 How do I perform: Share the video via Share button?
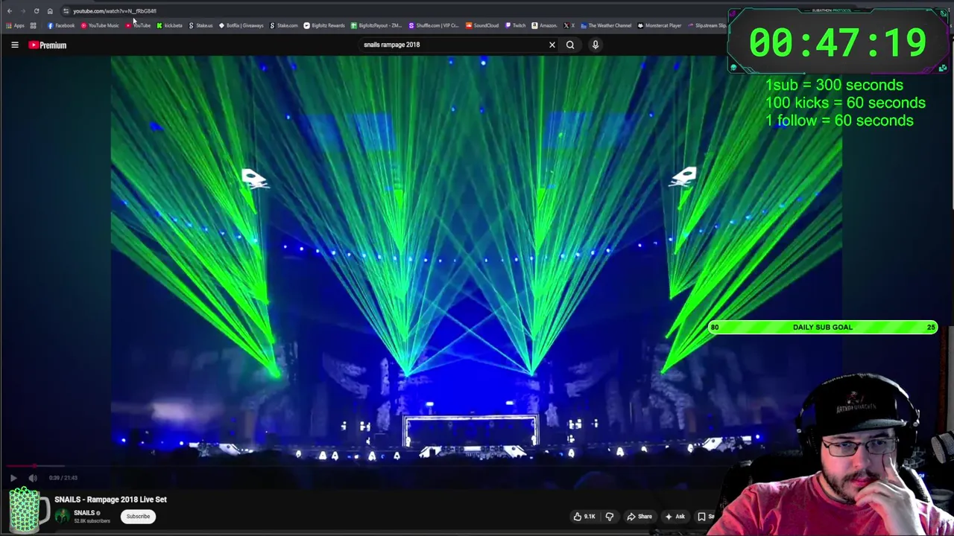click(x=639, y=517)
